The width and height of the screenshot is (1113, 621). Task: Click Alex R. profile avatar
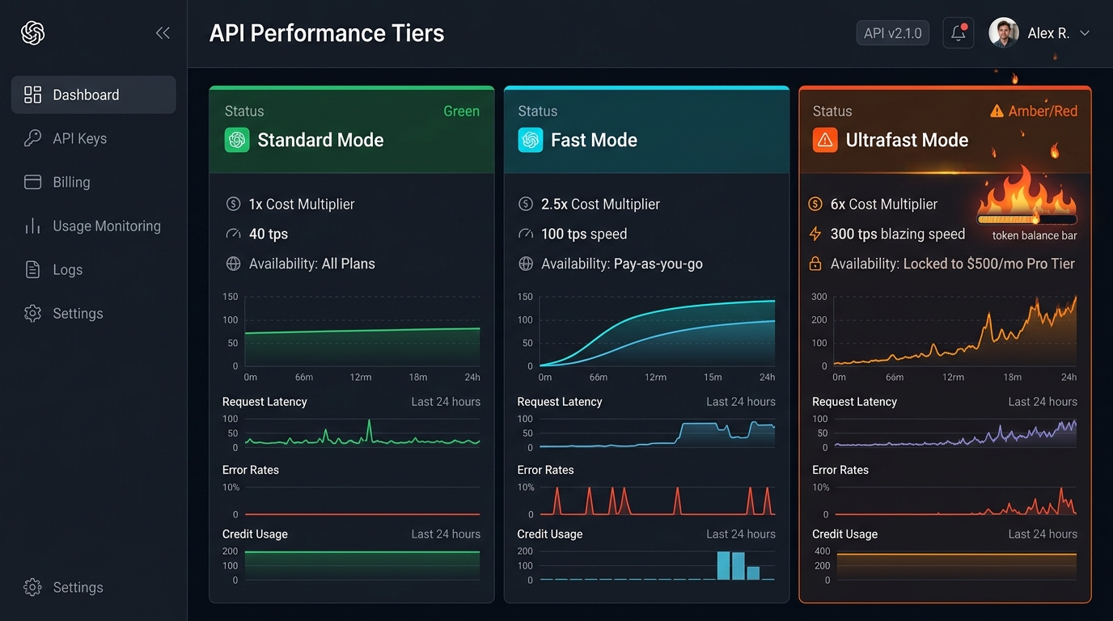pyautogui.click(x=1004, y=33)
